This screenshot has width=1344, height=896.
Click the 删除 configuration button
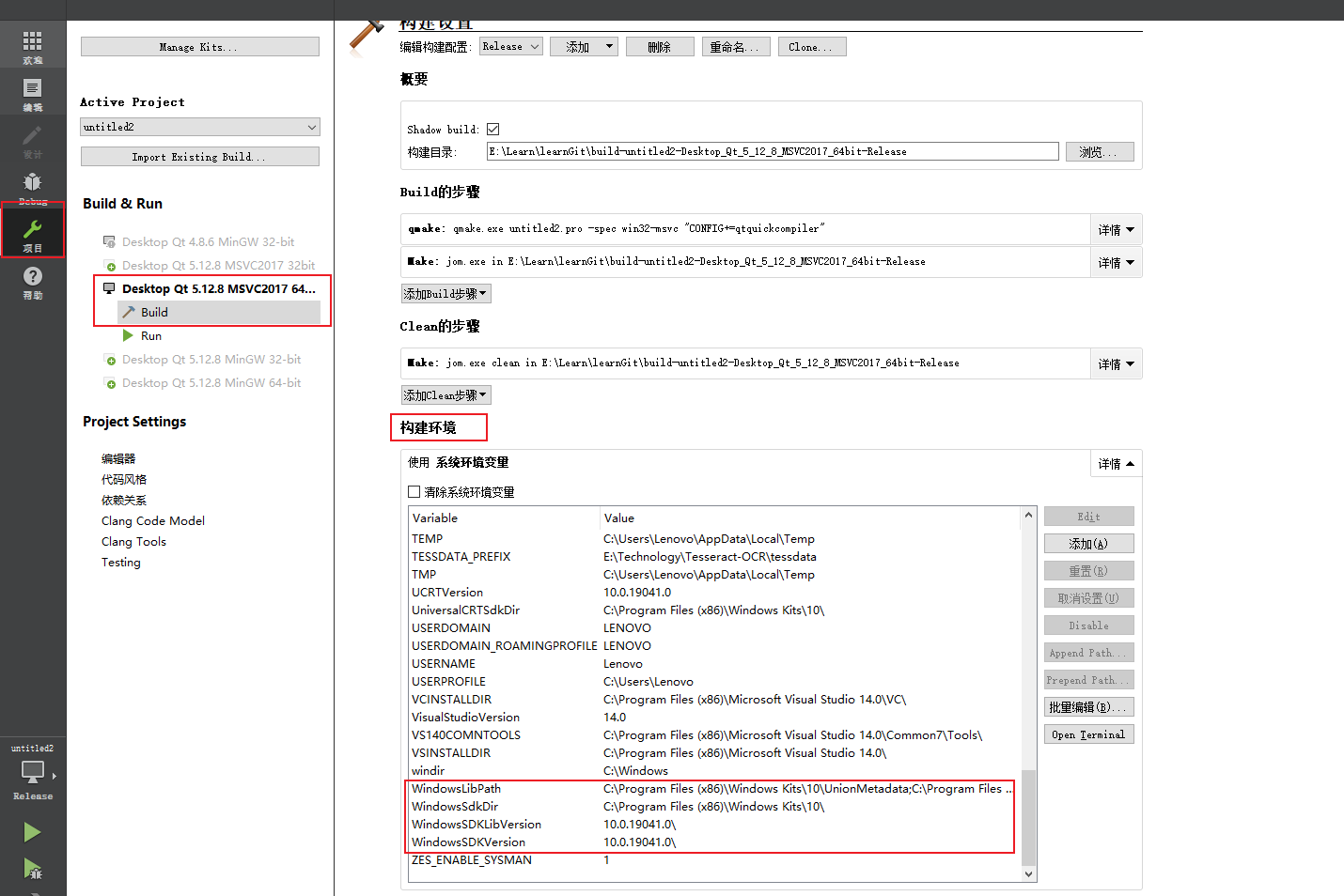pyautogui.click(x=660, y=46)
